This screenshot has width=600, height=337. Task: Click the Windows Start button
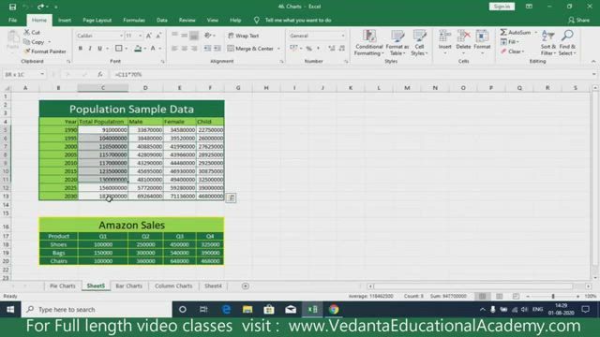[x=10, y=310]
